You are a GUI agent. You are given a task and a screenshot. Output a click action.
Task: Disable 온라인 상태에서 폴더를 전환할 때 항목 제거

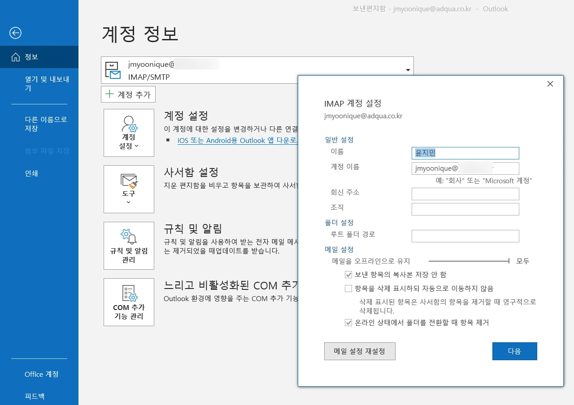coord(348,323)
